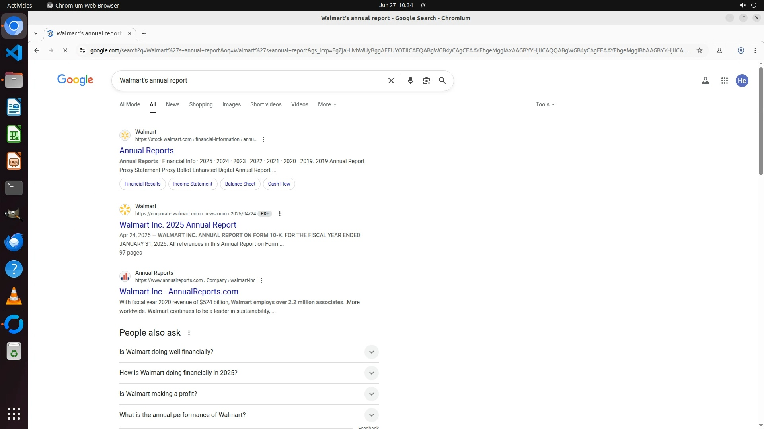This screenshot has width=764, height=429.
Task: Open Visual Studio Code from dock
Action: point(14,53)
